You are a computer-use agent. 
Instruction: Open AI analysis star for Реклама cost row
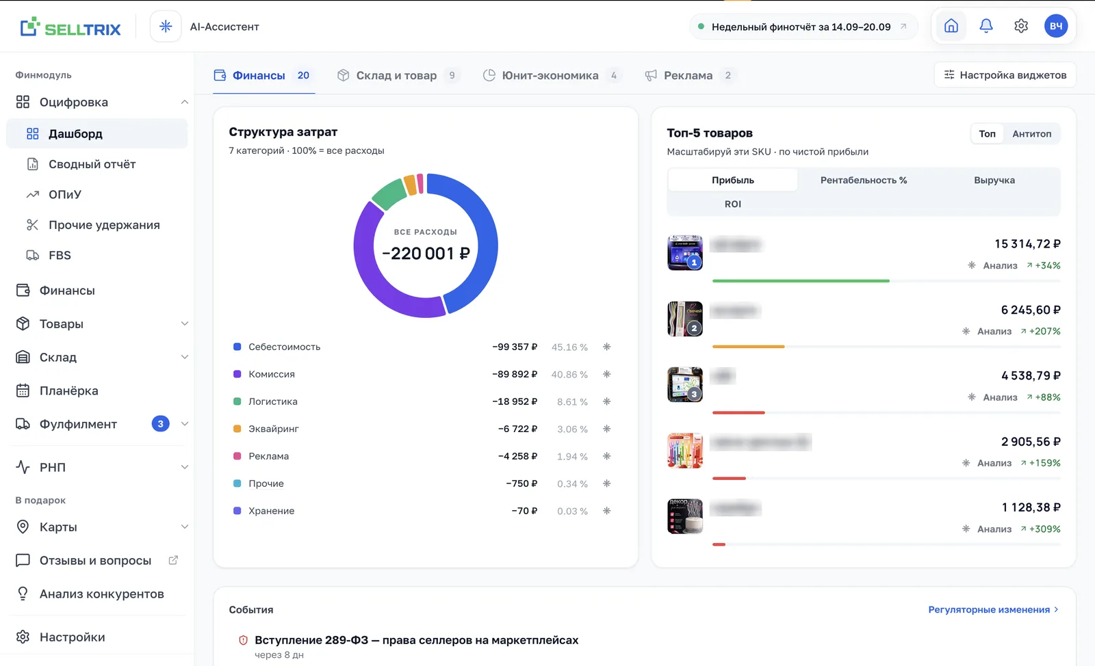coord(606,456)
